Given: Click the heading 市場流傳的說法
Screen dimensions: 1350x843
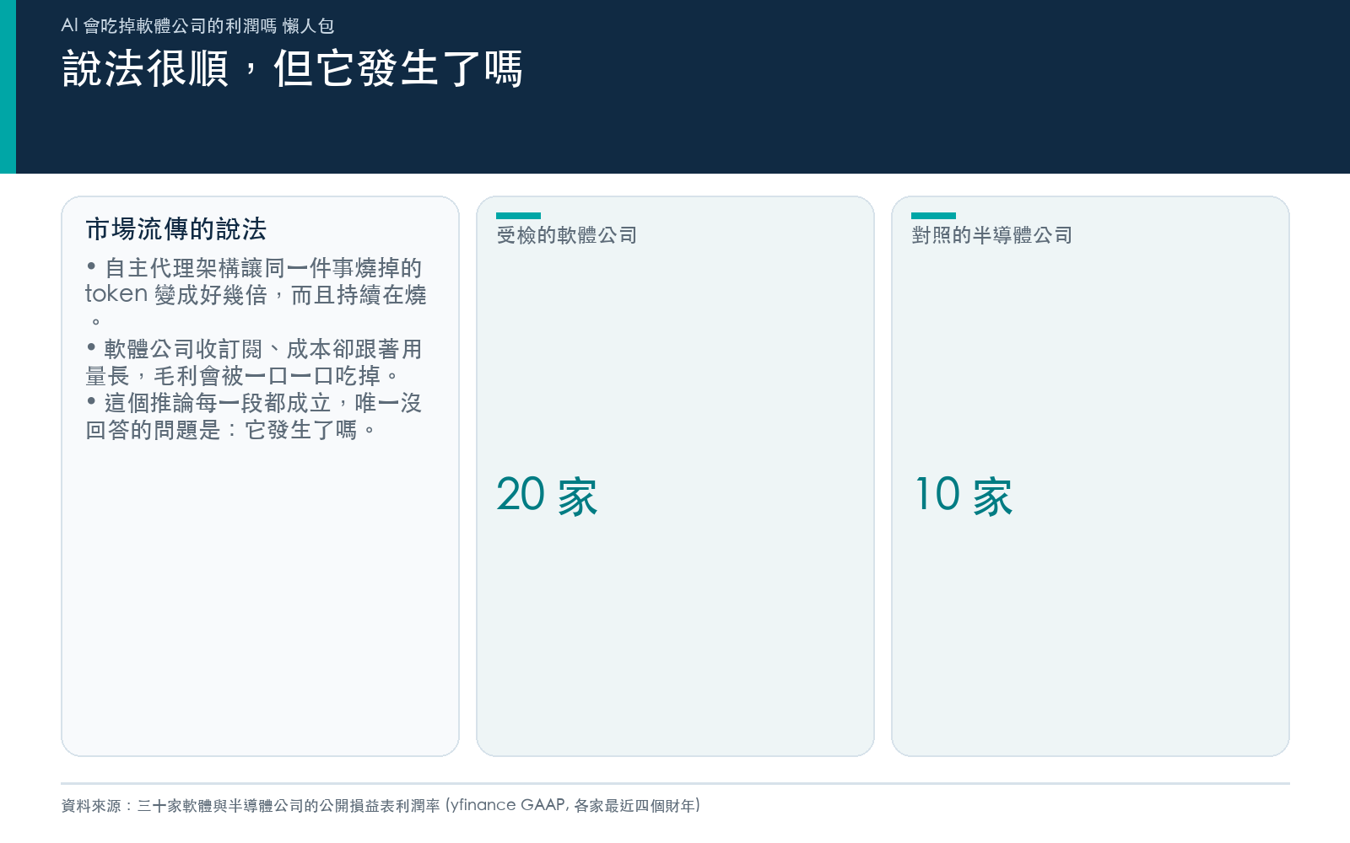Looking at the screenshot, I should tap(176, 228).
